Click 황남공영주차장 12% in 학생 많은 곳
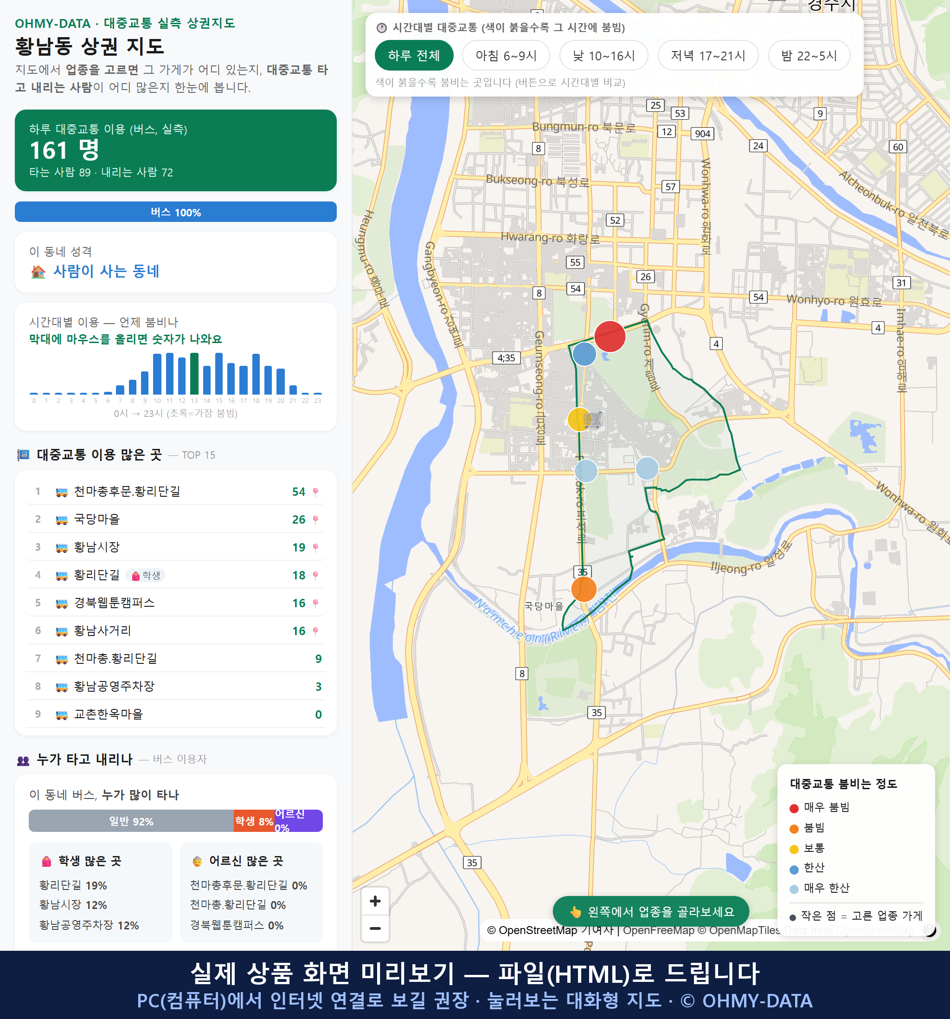The width and height of the screenshot is (950, 1019). click(x=89, y=925)
